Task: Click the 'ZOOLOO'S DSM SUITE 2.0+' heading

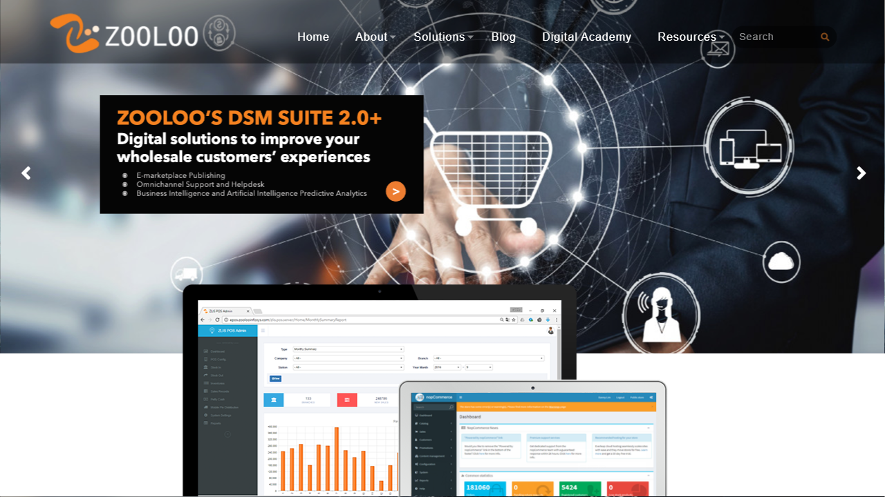Action: [250, 118]
